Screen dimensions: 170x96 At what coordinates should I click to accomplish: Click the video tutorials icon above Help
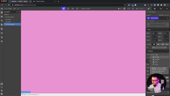coord(2,91)
